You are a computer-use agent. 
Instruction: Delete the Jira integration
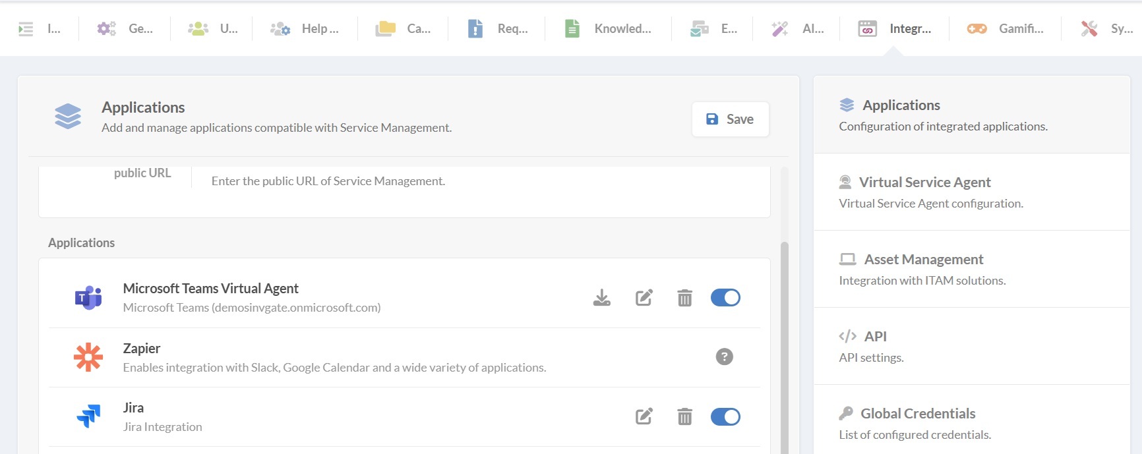point(684,416)
